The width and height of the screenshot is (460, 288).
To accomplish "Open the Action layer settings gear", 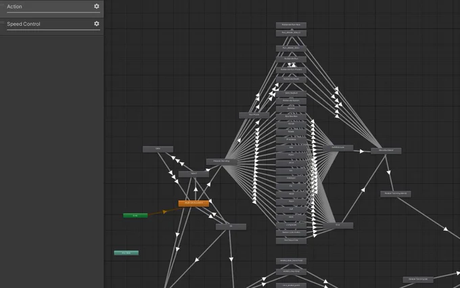I will point(97,6).
